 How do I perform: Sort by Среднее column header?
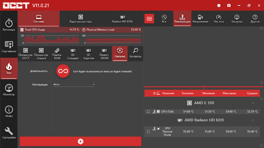click(x=252, y=93)
